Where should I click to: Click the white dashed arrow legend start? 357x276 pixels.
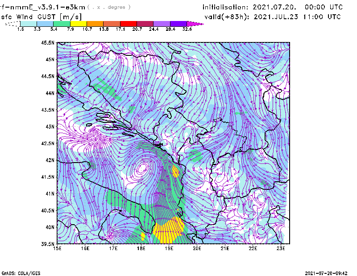tap(12, 24)
